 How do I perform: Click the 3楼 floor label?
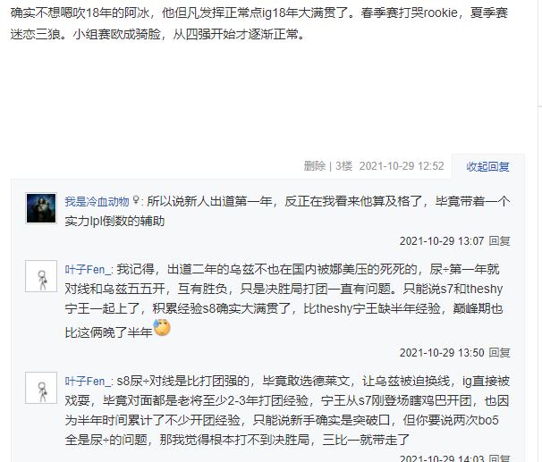coord(344,166)
